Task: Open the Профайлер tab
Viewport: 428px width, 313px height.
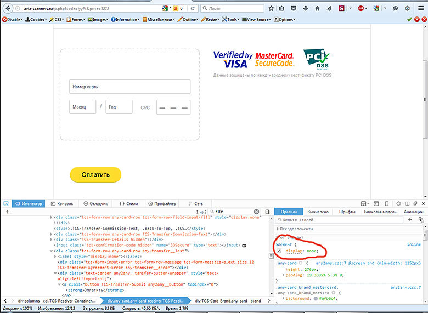Action: [162, 203]
